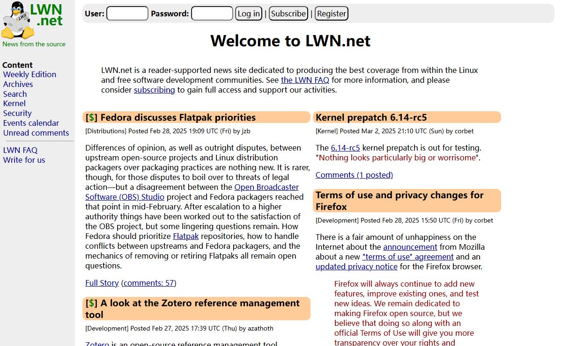Follow the "terms of use" agreement link

(x=408, y=257)
